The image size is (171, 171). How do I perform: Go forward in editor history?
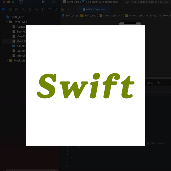click(x=74, y=9)
